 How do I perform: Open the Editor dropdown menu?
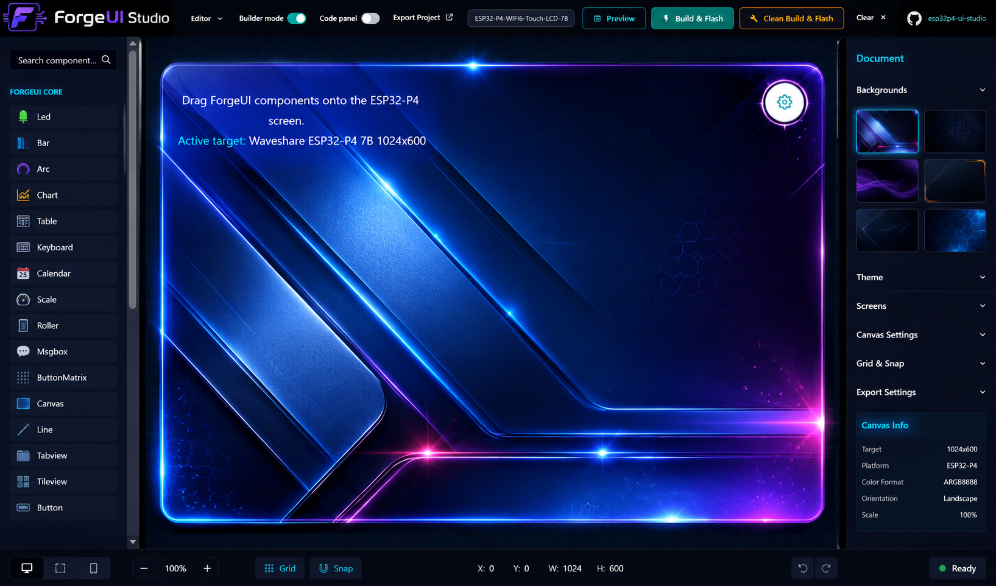tap(207, 18)
